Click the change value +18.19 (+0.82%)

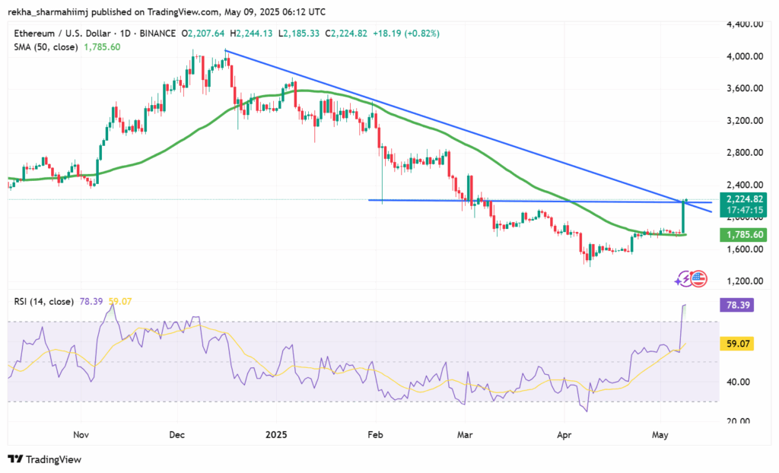coord(406,33)
